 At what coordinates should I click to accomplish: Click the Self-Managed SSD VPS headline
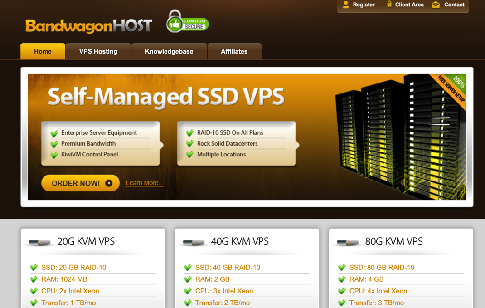(166, 97)
